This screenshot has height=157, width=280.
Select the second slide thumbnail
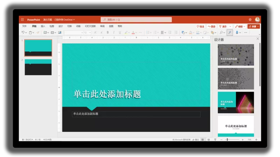click(38, 67)
